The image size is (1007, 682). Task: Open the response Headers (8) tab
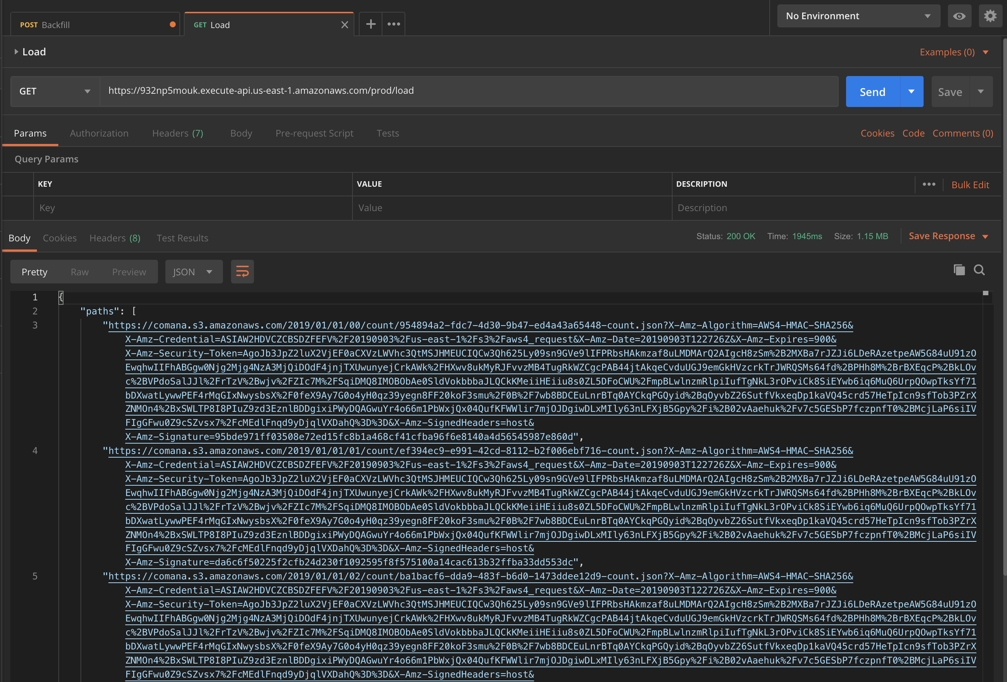pos(115,238)
